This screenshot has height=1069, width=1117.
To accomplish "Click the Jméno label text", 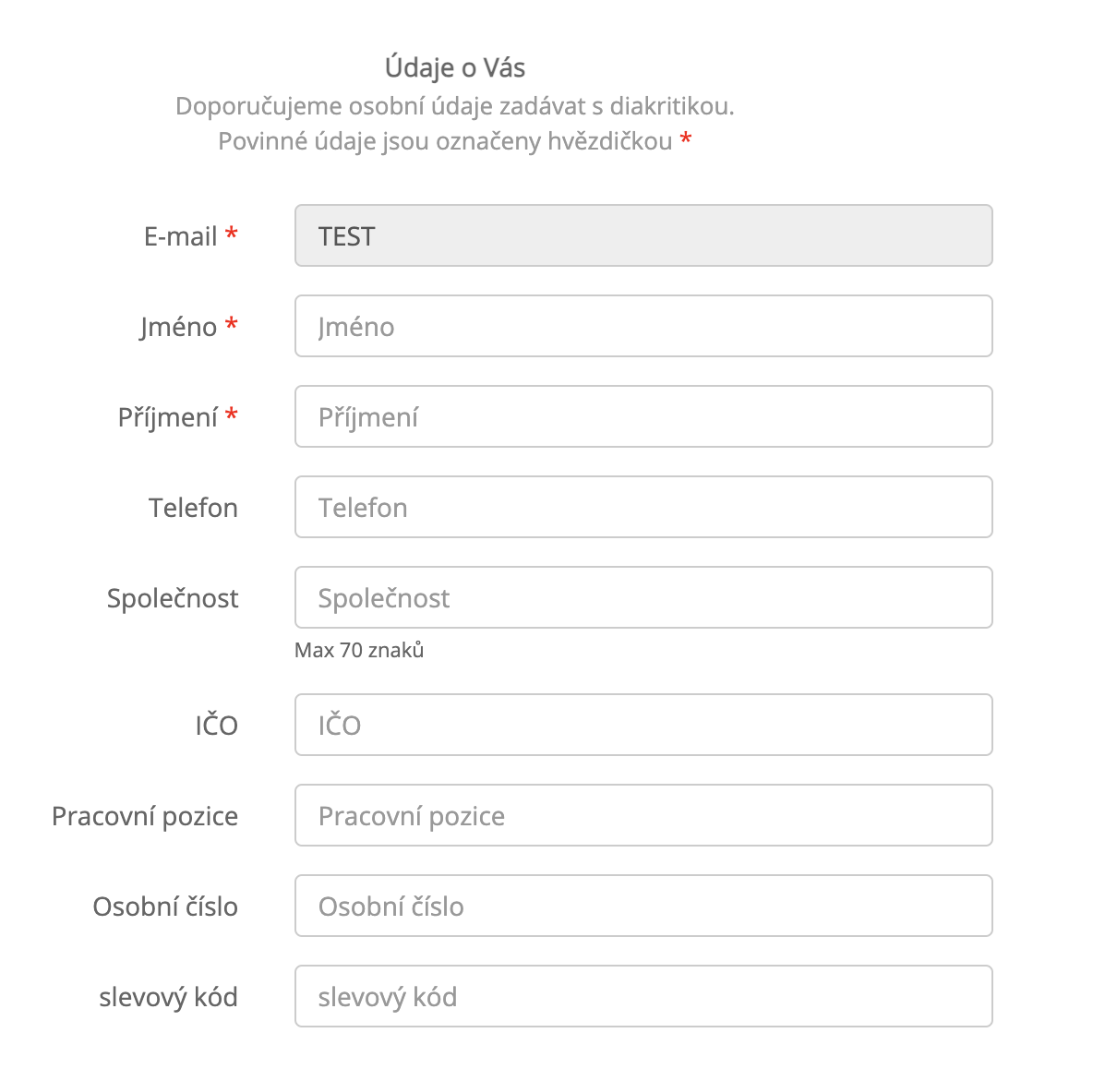I will point(178,327).
